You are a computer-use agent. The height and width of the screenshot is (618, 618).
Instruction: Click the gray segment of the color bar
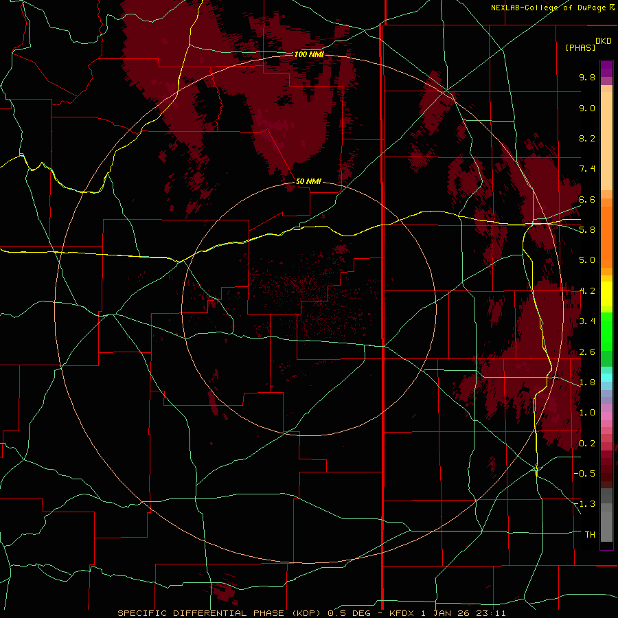pos(606,515)
